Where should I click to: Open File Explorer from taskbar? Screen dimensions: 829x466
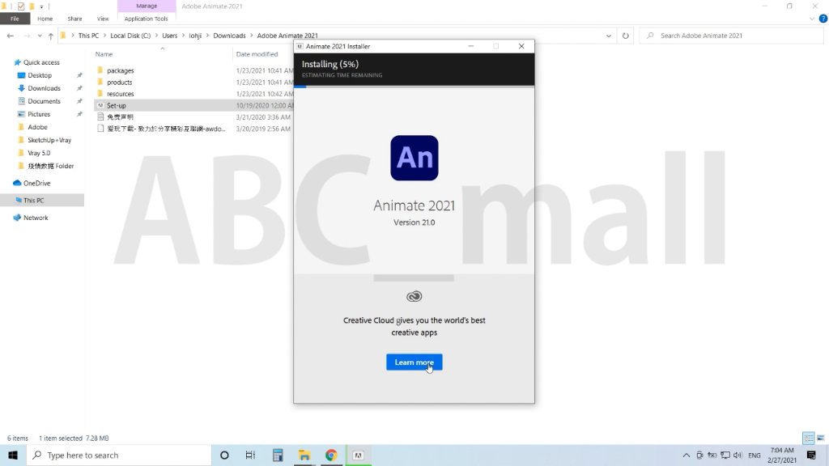click(304, 455)
